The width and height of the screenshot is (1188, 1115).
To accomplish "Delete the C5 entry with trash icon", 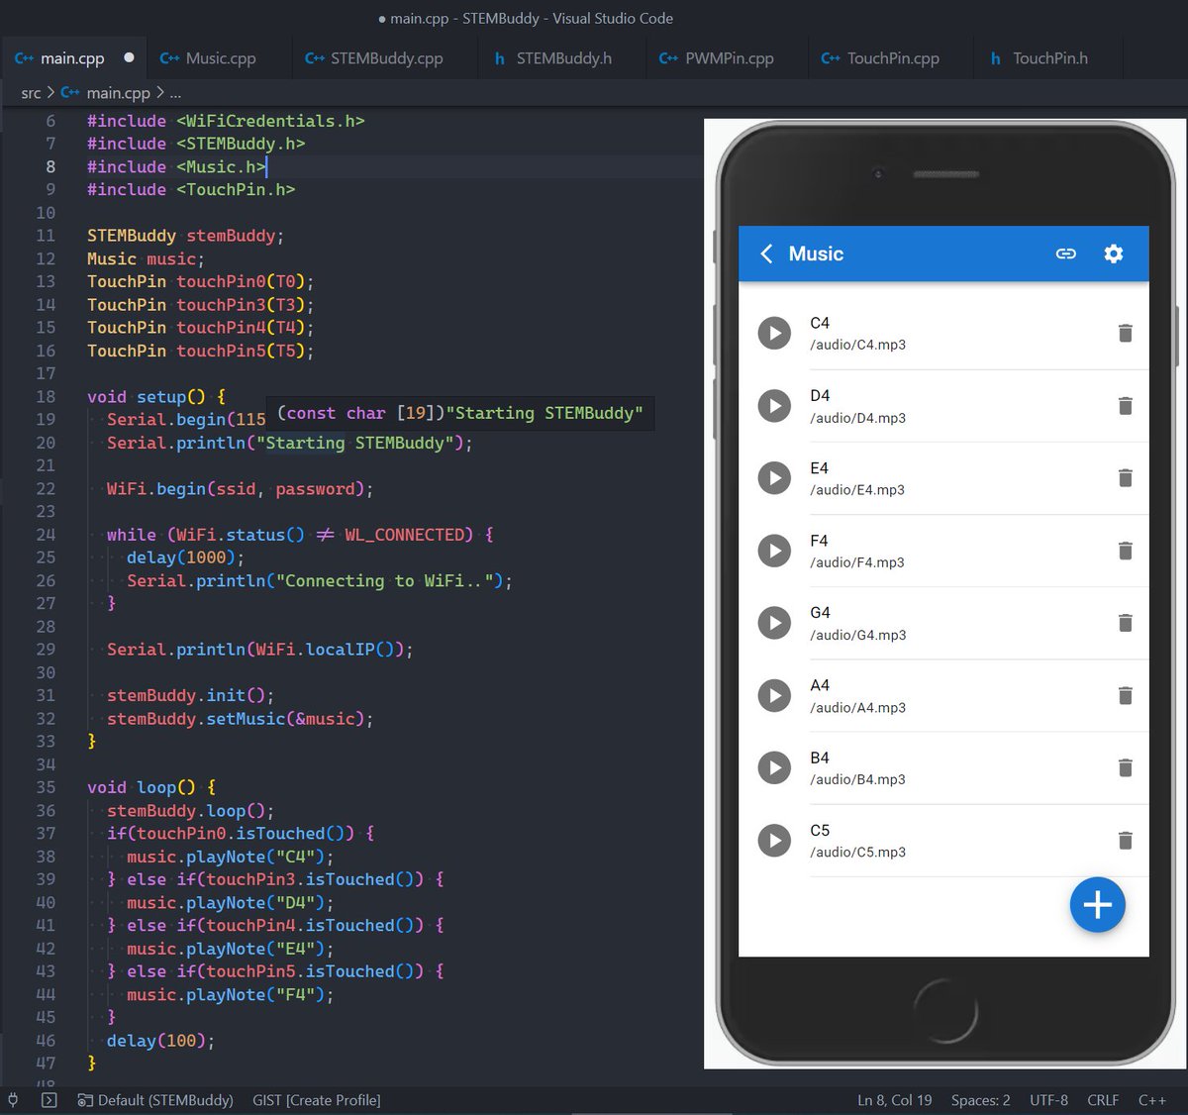I will click(x=1125, y=841).
